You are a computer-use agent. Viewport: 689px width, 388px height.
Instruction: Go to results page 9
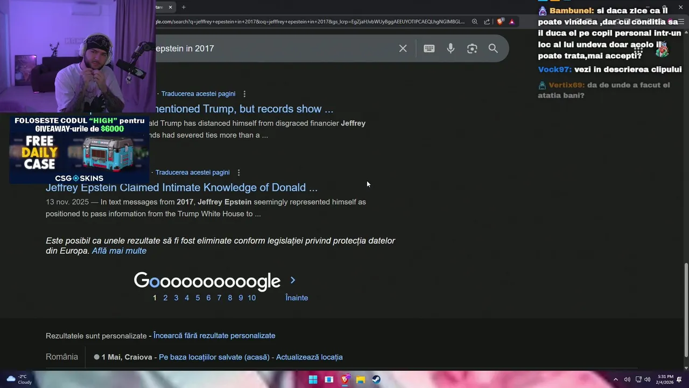(241, 298)
